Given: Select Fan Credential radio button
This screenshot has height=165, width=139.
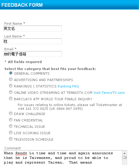Looking at the screenshot, I should tap(11, 120).
